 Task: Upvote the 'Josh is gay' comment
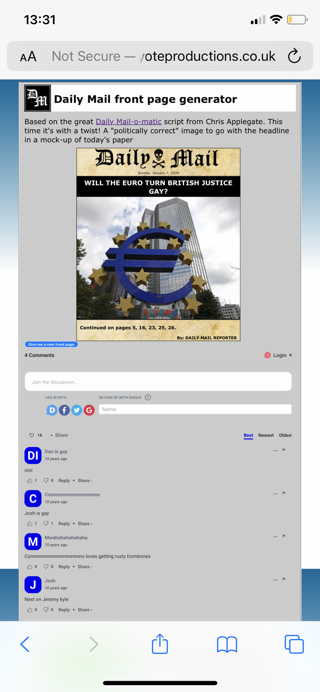coord(29,524)
